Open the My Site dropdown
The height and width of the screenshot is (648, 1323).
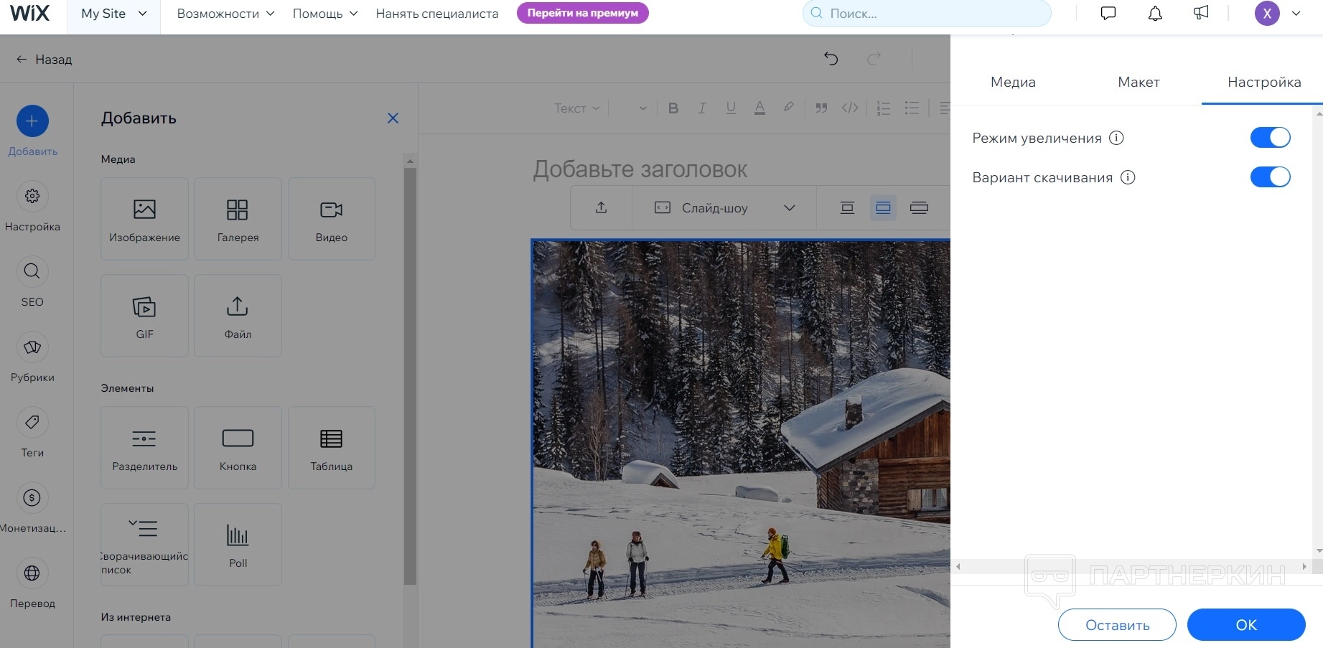[113, 14]
